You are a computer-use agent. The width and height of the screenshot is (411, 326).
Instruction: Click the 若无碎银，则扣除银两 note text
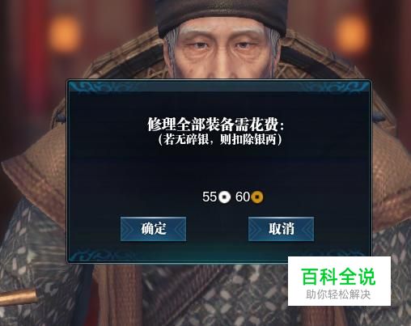point(220,139)
